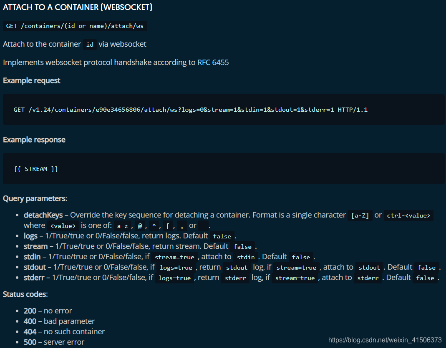Select the stream=true code snippet beside stdin
Image resolution: width=446 pixels, height=348 pixels.
(x=174, y=257)
